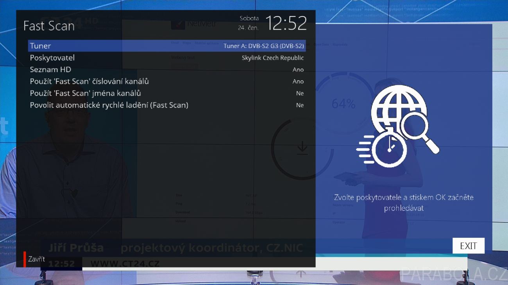Click the EXIT button
Image resolution: width=508 pixels, height=285 pixels.
[469, 246]
